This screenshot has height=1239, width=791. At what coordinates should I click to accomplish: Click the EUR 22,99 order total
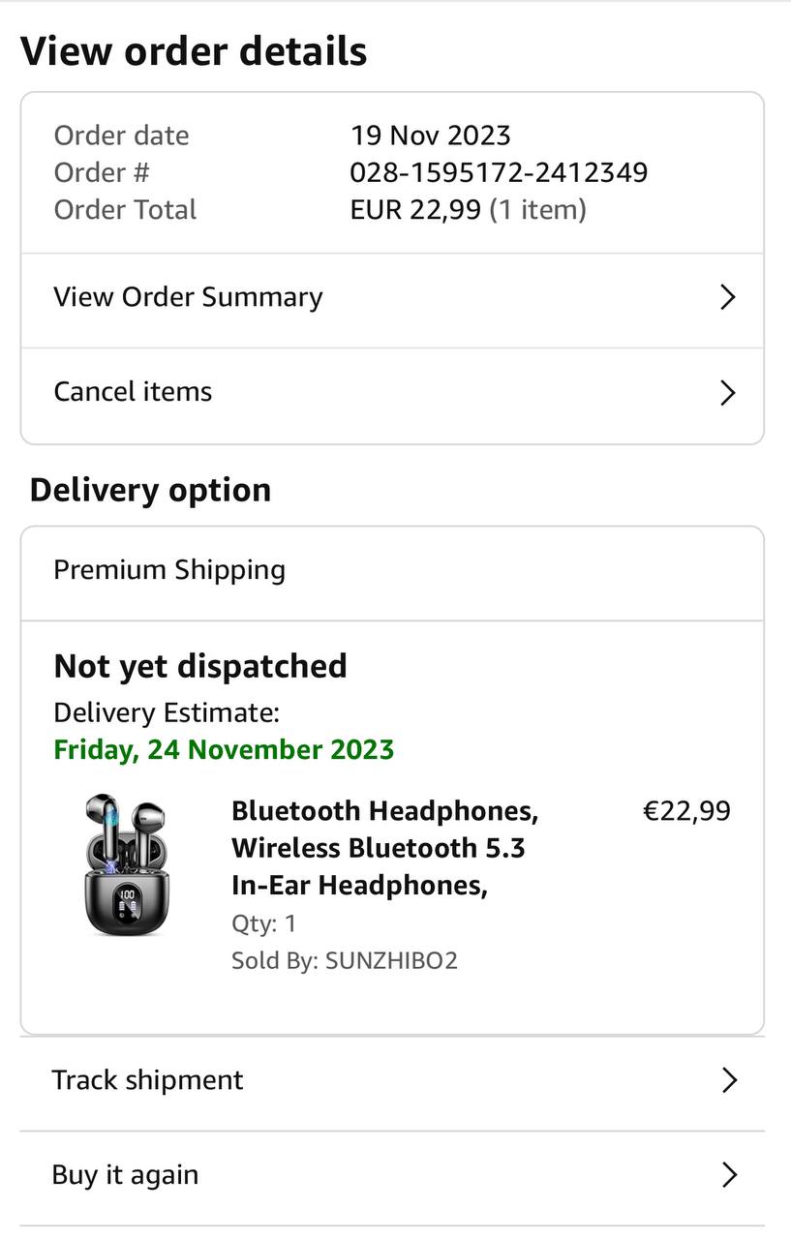415,210
